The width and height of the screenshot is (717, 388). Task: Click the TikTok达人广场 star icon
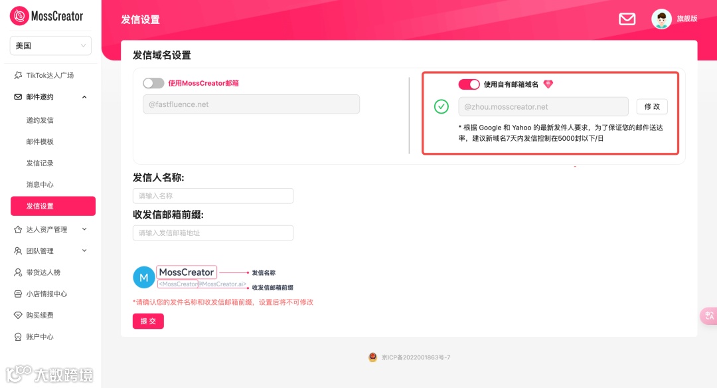[18, 75]
